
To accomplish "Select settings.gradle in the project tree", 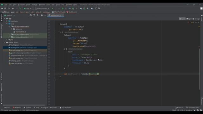I will (21, 61).
